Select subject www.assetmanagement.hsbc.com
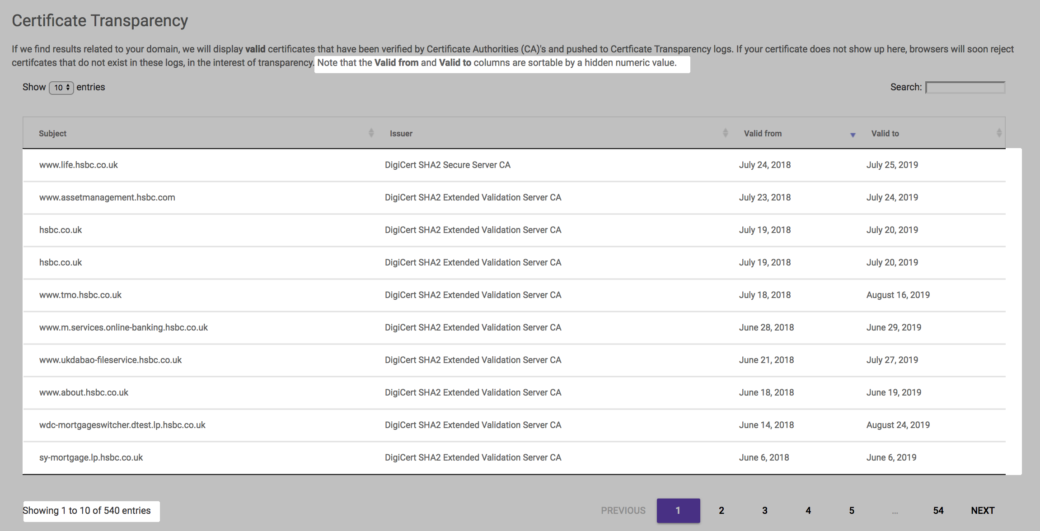 tap(107, 198)
